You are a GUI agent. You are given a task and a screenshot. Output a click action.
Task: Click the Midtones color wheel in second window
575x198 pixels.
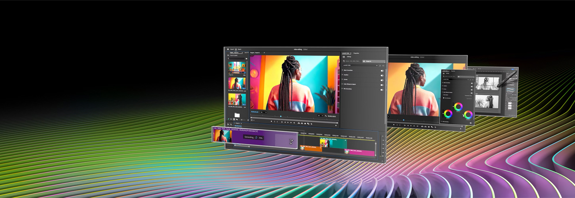click(x=458, y=106)
